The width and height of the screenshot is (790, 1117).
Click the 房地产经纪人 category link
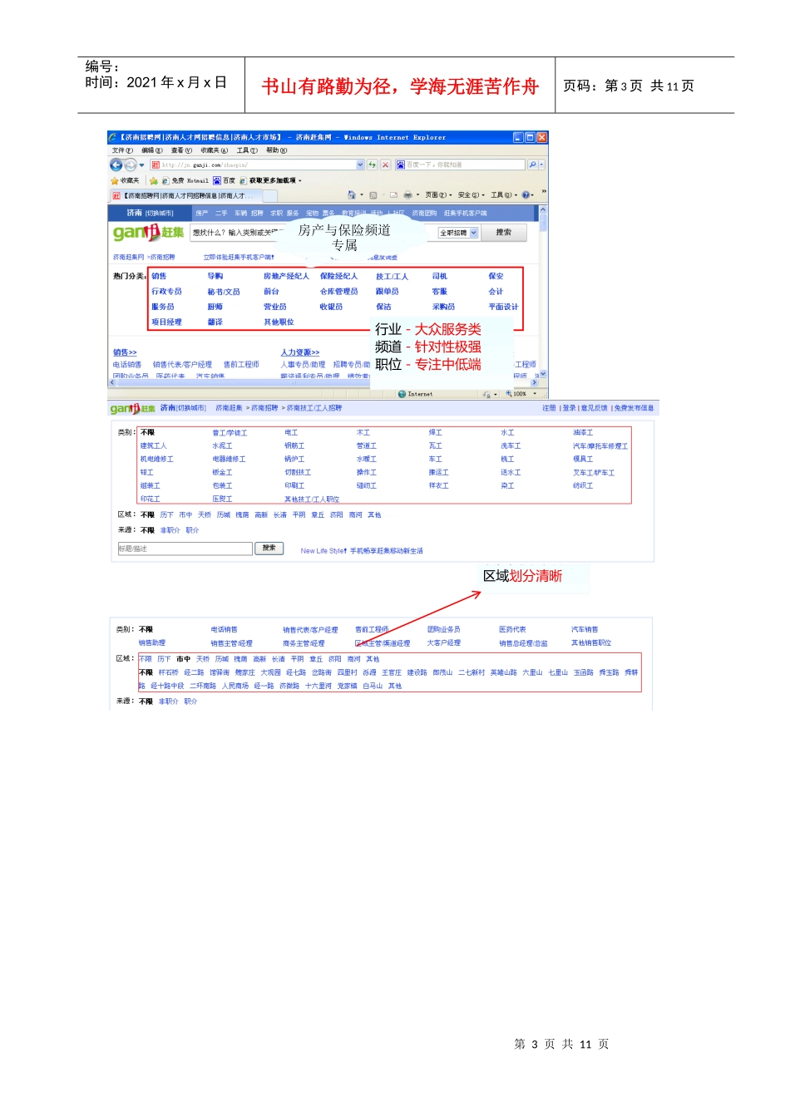click(286, 276)
